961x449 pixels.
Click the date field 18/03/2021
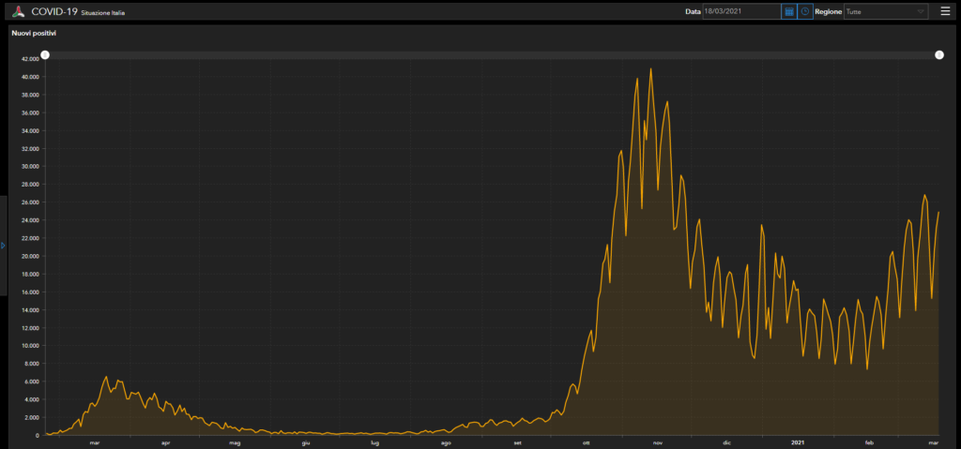pos(741,11)
